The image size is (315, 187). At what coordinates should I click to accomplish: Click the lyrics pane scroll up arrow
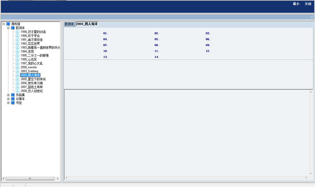tap(311, 92)
